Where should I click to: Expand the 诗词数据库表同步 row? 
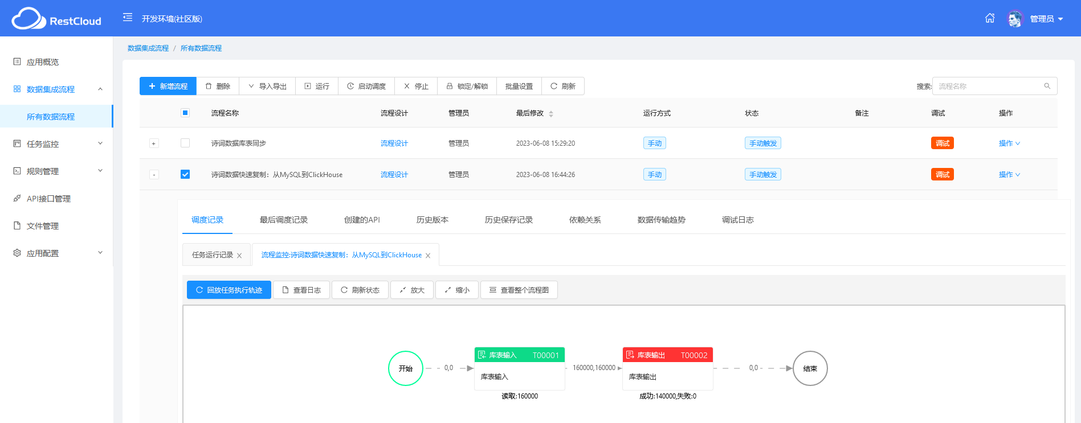tap(154, 143)
